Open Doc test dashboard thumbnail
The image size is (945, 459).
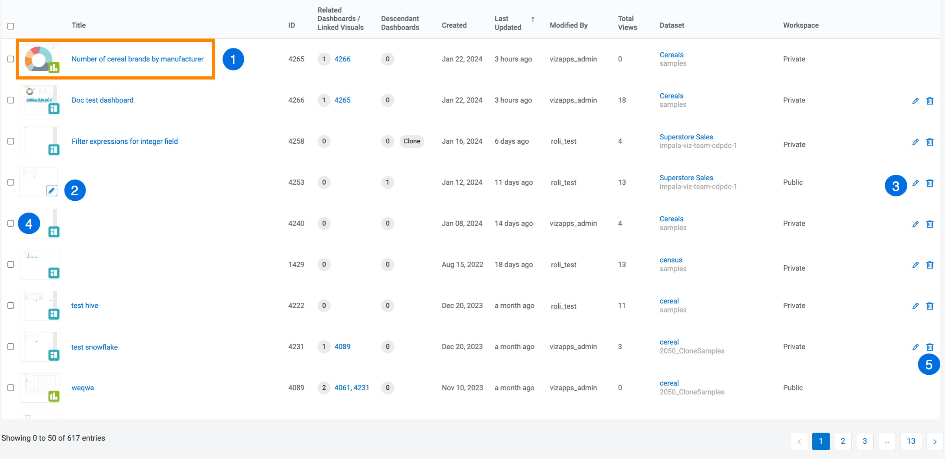[40, 100]
